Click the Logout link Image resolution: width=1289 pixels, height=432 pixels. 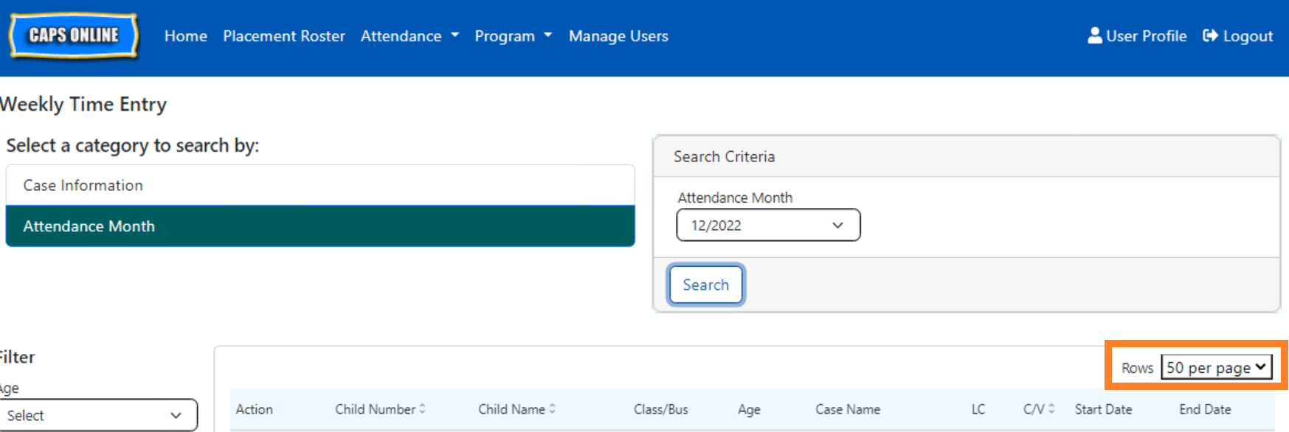click(1237, 36)
